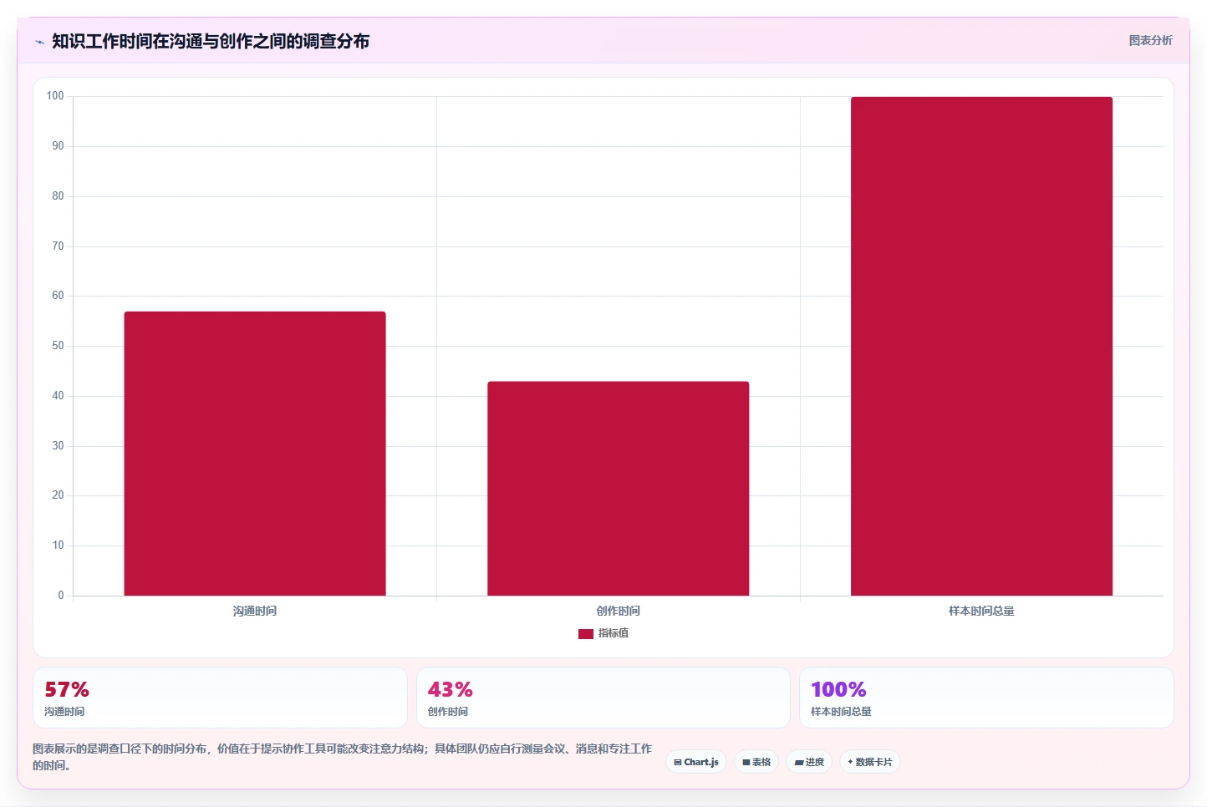Open the 43% 创作时间 data card
This screenshot has height=807, width=1207.
[603, 698]
